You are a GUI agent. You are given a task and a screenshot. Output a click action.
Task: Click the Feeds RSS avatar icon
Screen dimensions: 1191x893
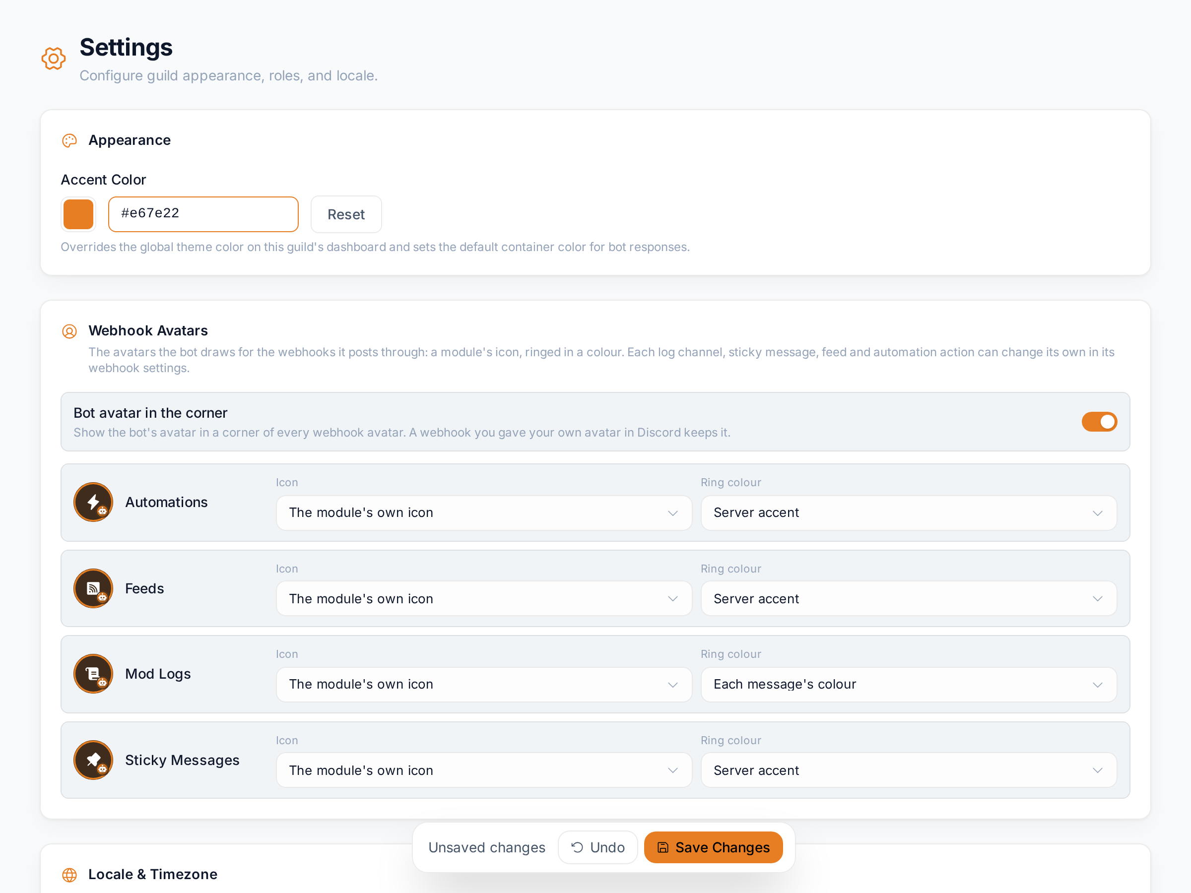[93, 588]
